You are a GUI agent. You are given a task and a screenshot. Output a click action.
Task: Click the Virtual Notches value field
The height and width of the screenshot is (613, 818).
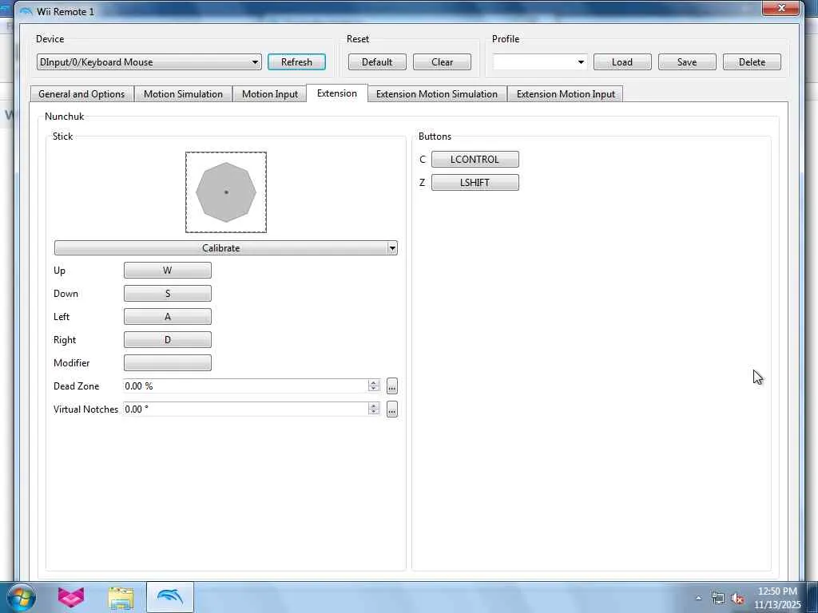point(245,409)
